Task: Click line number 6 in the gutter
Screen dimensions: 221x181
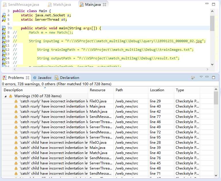Action: 8,24
